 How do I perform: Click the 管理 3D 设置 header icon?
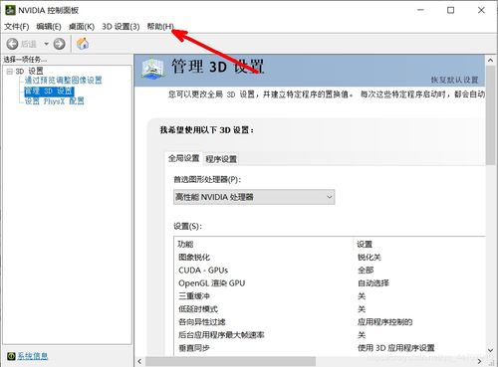(x=152, y=69)
